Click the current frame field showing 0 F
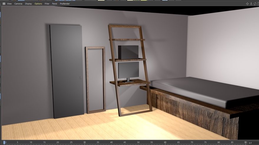 click(x=253, y=143)
